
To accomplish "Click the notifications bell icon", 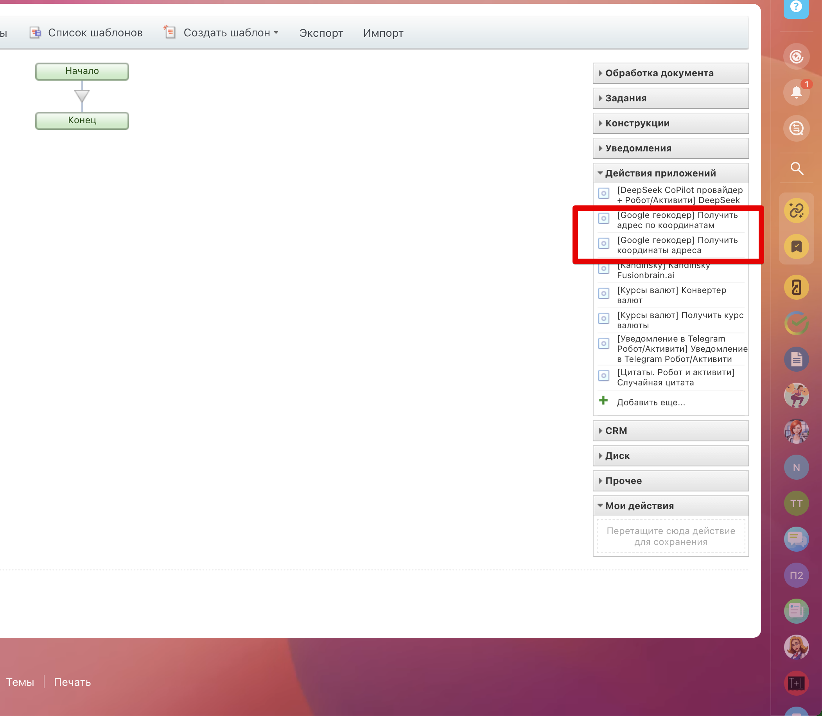I will [796, 92].
